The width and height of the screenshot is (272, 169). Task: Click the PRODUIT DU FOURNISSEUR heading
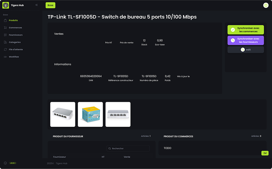[68, 137]
